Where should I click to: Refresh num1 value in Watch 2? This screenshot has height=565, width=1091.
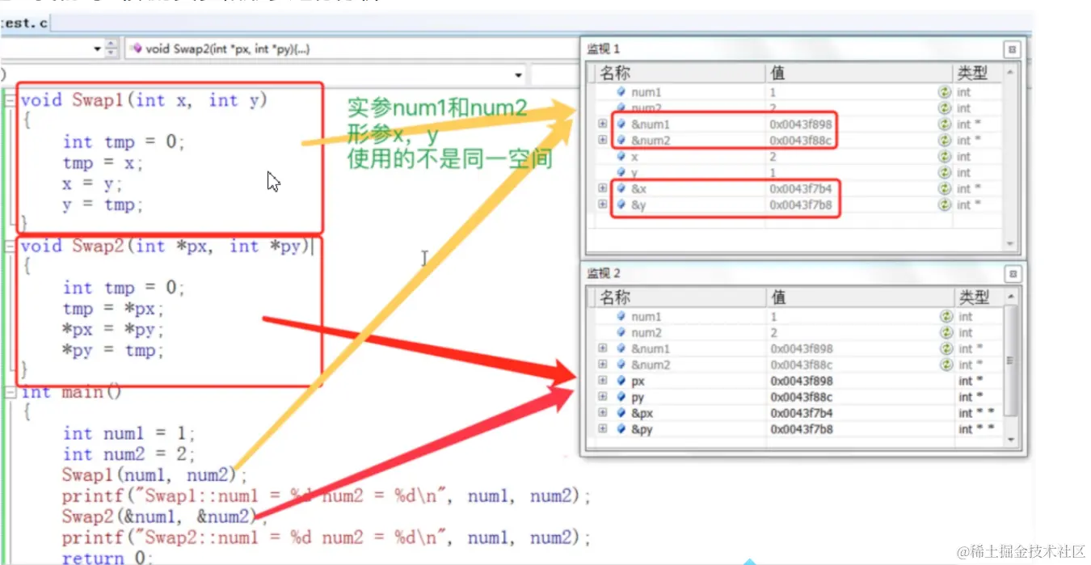(946, 317)
